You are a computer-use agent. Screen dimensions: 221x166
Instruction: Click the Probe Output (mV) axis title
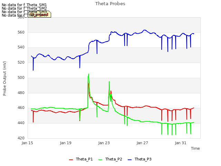[x=4, y=79]
